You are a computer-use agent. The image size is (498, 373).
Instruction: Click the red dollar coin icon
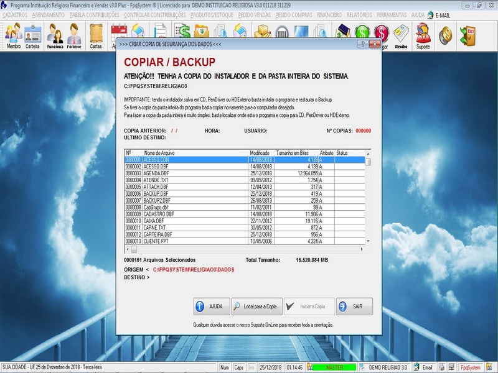tap(382, 32)
